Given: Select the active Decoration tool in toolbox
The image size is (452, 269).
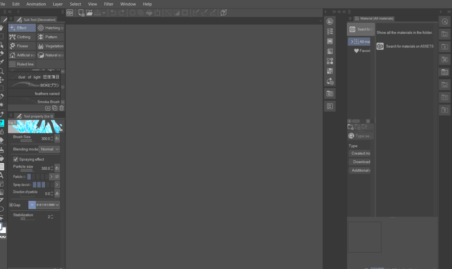Looking at the screenshot, I should (2, 123).
